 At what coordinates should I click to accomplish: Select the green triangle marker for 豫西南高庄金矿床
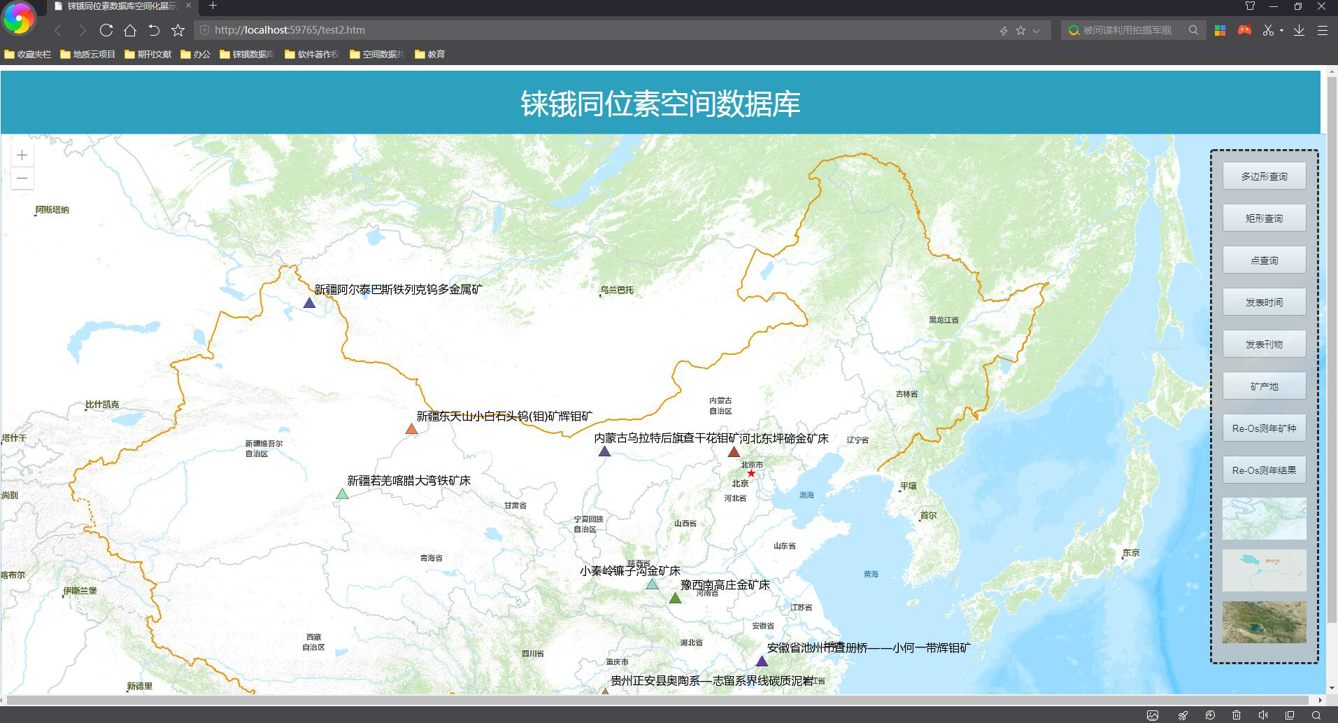click(675, 598)
